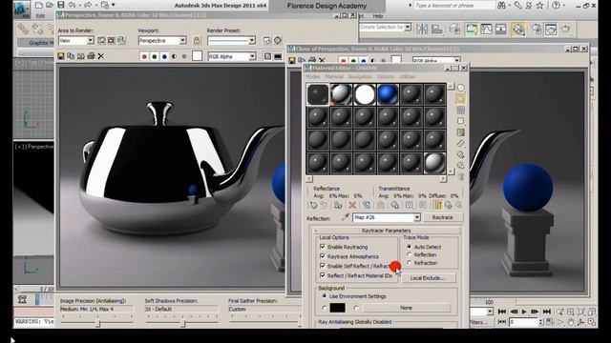611x343 pixels.
Task: Uncheck Raytrace Atmospherics checkbox
Action: tap(323, 256)
